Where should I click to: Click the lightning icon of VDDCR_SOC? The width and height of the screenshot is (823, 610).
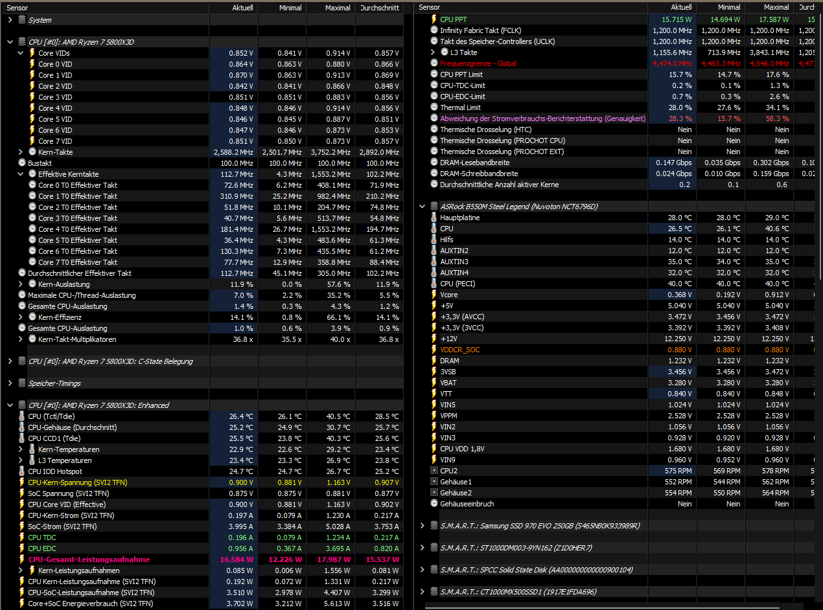click(x=434, y=350)
